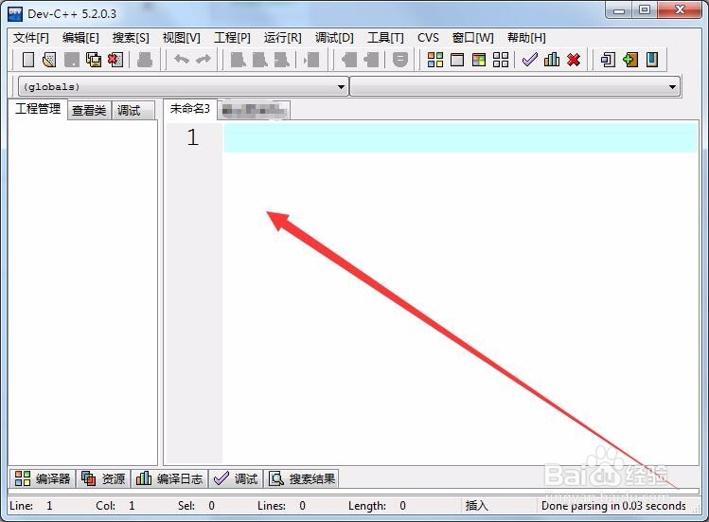
Task: Click the greyed Print icon
Action: (x=145, y=60)
